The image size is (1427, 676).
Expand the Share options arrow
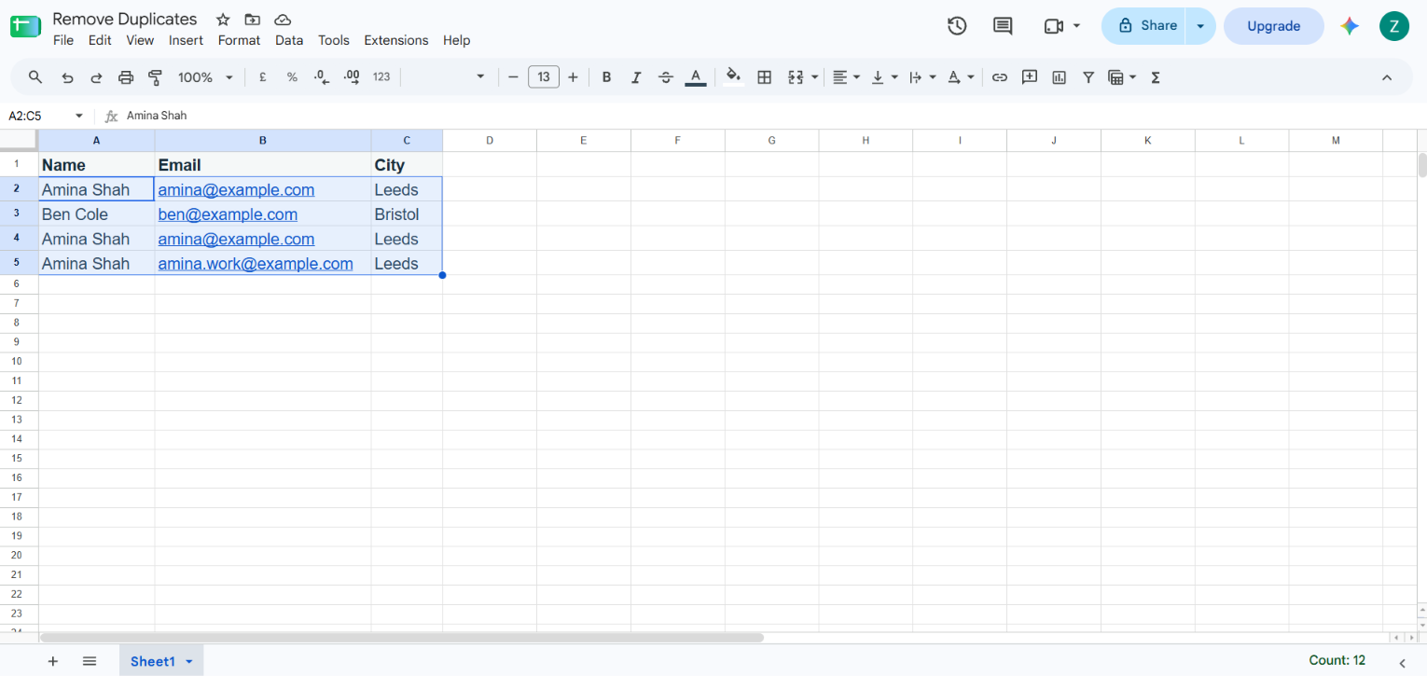pos(1201,26)
